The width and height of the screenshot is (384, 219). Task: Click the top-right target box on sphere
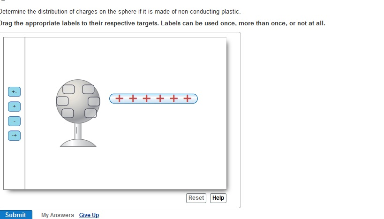point(89,89)
